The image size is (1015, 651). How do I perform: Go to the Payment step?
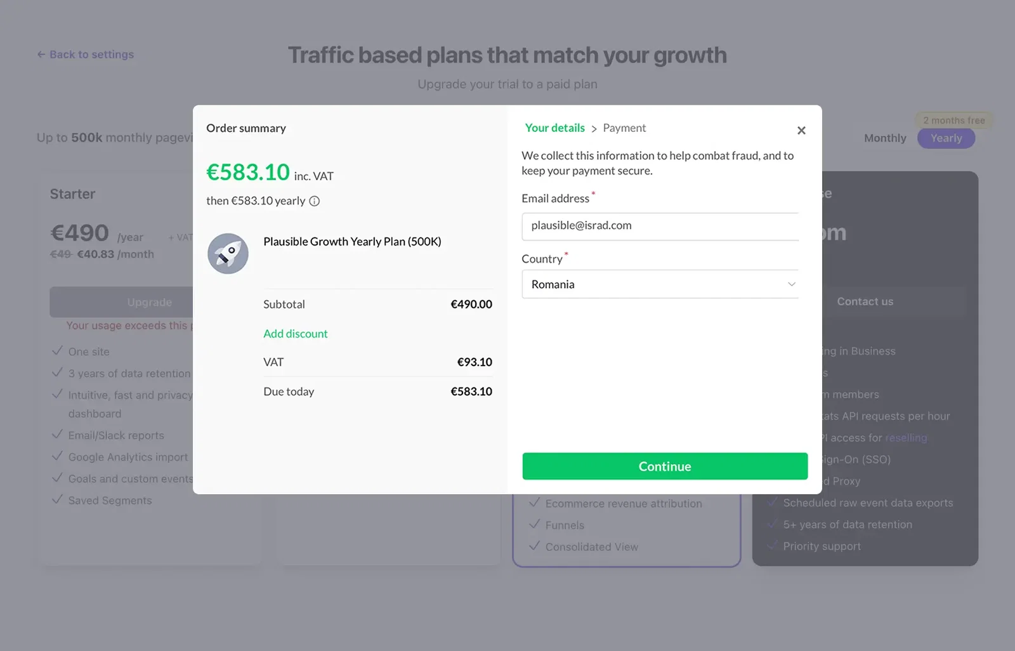(x=624, y=128)
